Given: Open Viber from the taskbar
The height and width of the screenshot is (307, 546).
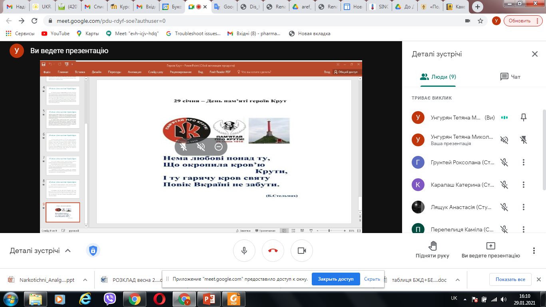Looking at the screenshot, I should (110, 299).
